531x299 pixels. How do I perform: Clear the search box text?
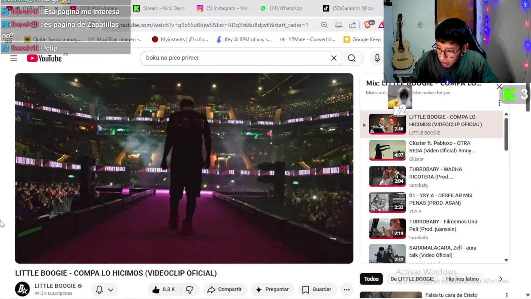click(334, 58)
